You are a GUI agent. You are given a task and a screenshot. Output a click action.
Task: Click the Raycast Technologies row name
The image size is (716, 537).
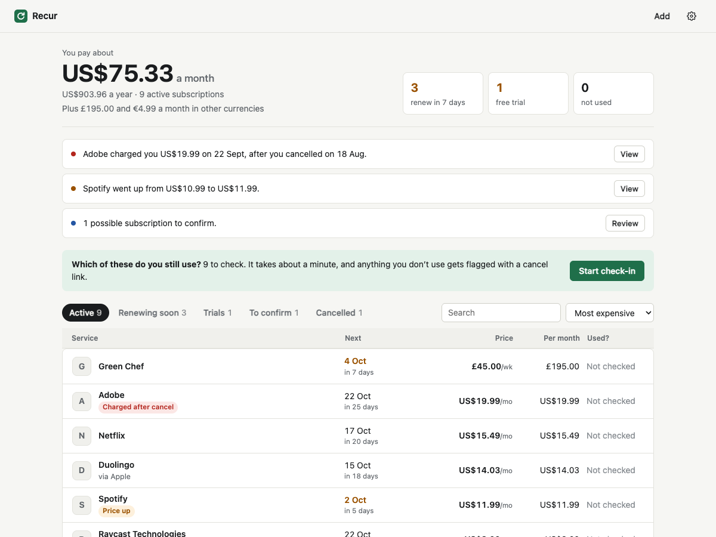pos(142,533)
